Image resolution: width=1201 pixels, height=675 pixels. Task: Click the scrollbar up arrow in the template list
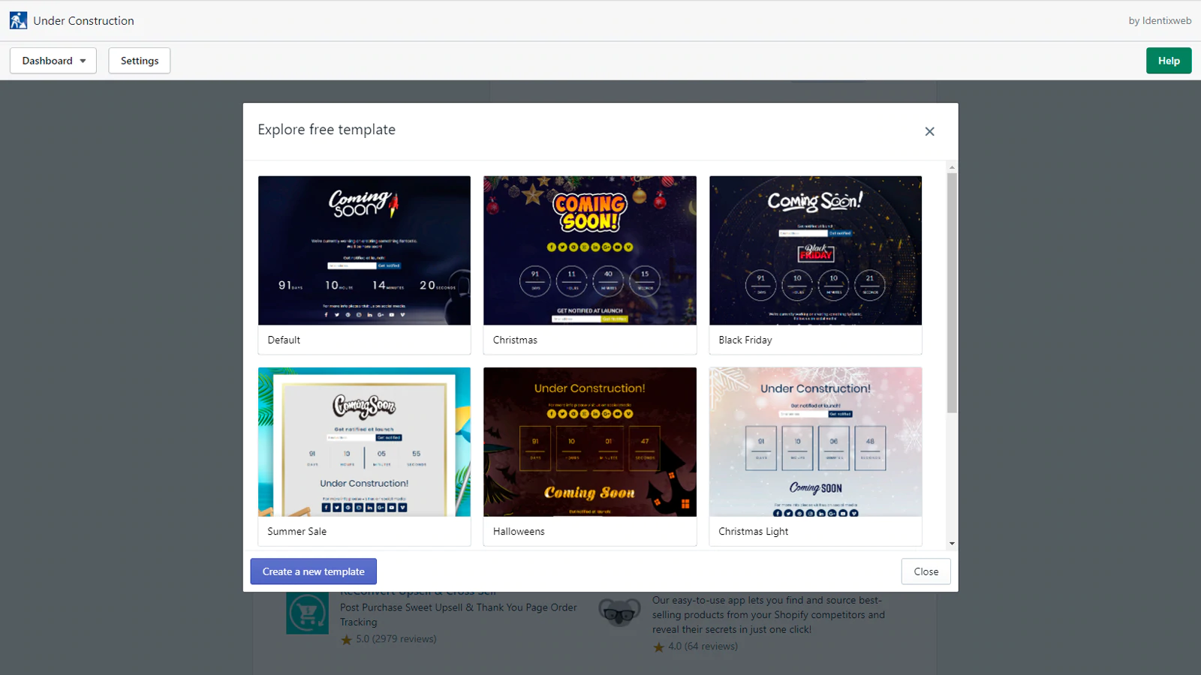pyautogui.click(x=952, y=167)
